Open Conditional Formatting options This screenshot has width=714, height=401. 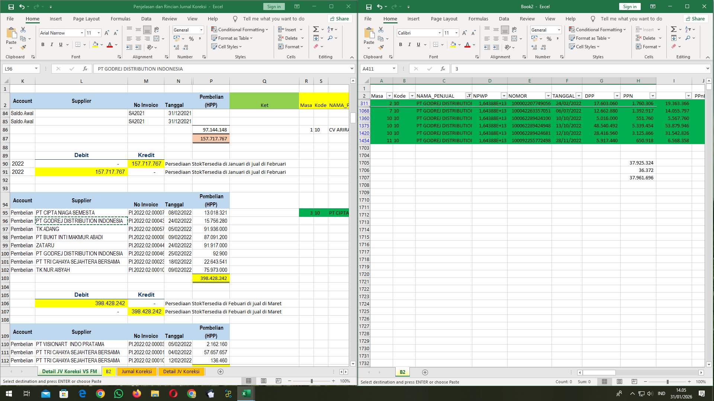point(240,29)
